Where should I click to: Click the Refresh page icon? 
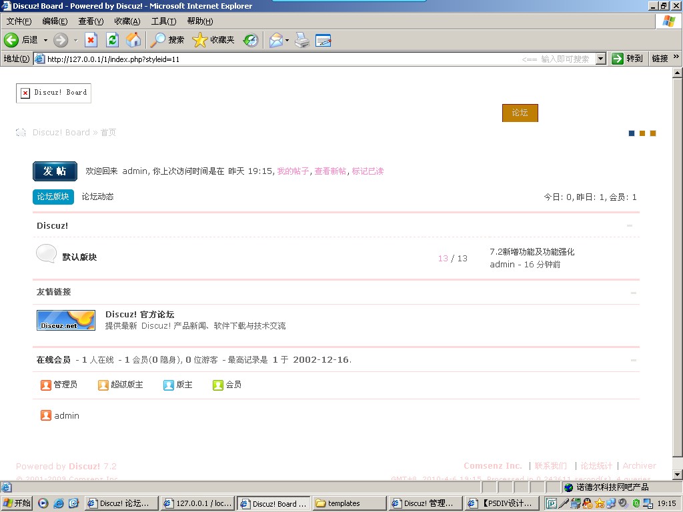coord(112,40)
